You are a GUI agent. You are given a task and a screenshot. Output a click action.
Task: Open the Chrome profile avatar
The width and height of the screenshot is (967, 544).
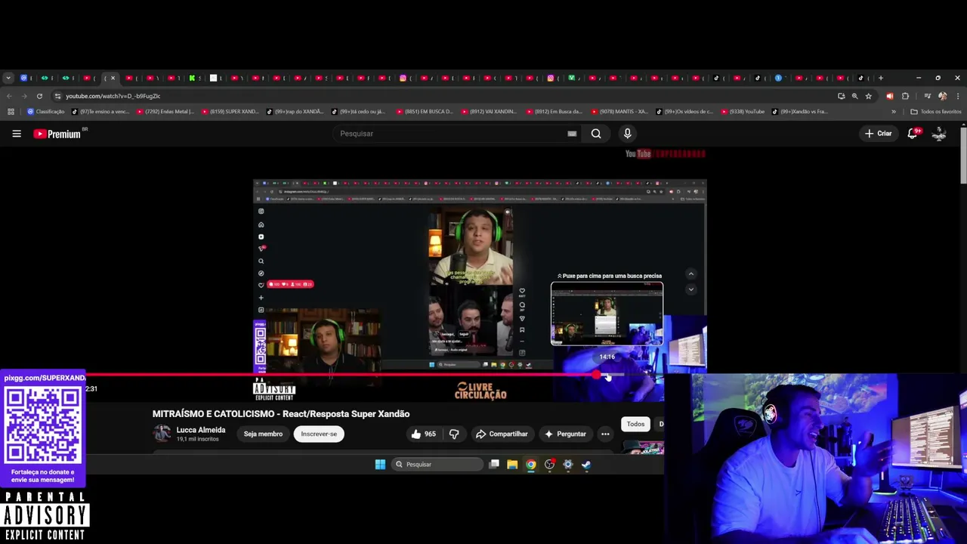942,96
